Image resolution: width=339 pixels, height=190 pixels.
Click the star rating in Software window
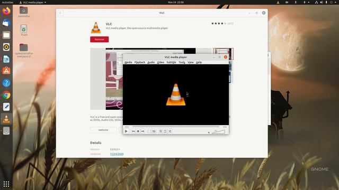(x=219, y=23)
